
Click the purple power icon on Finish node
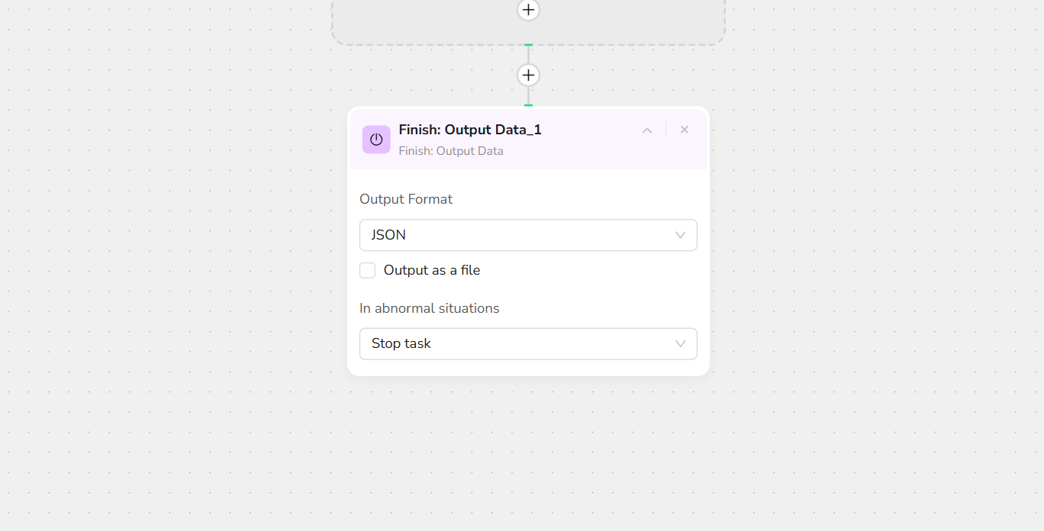[x=376, y=140]
